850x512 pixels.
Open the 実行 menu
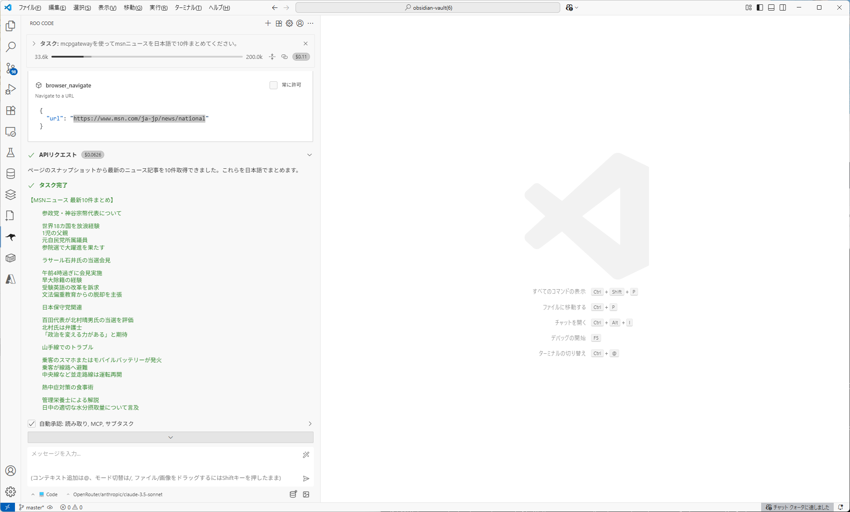(x=158, y=7)
